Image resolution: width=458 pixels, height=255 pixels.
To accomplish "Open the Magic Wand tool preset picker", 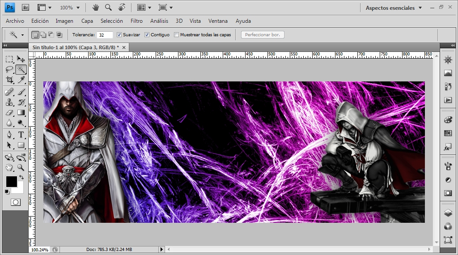I will click(x=22, y=35).
